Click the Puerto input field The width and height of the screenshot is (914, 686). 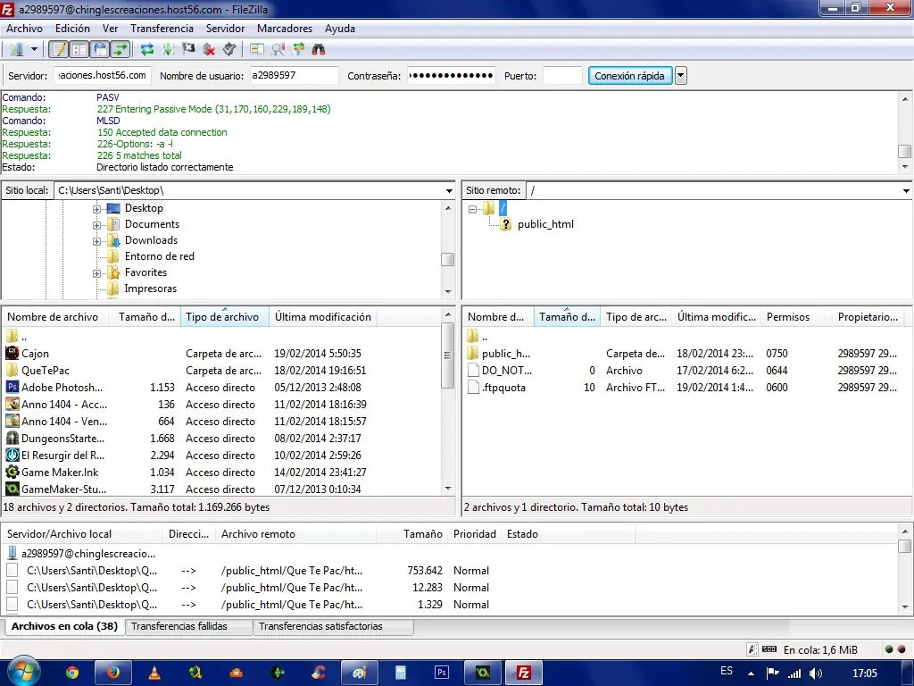(x=562, y=75)
